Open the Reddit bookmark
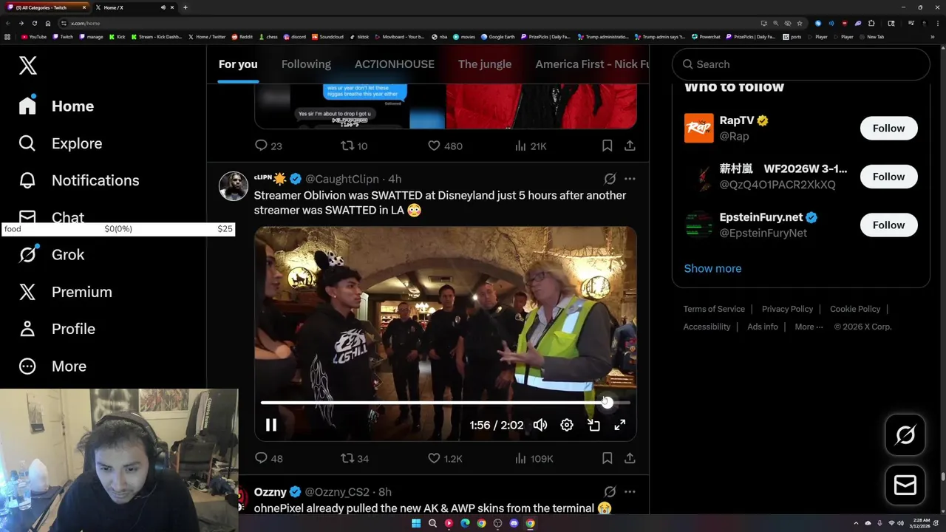 pos(242,36)
